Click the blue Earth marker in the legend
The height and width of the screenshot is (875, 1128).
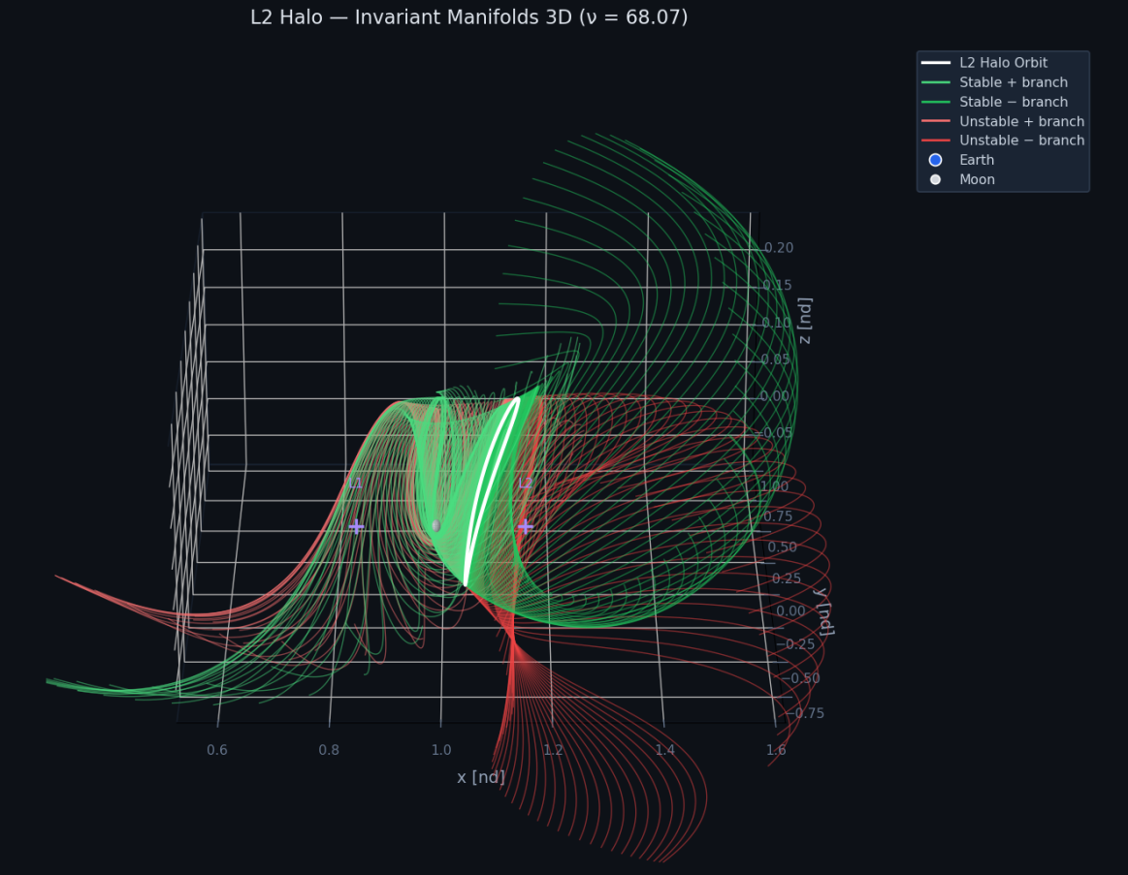935,160
